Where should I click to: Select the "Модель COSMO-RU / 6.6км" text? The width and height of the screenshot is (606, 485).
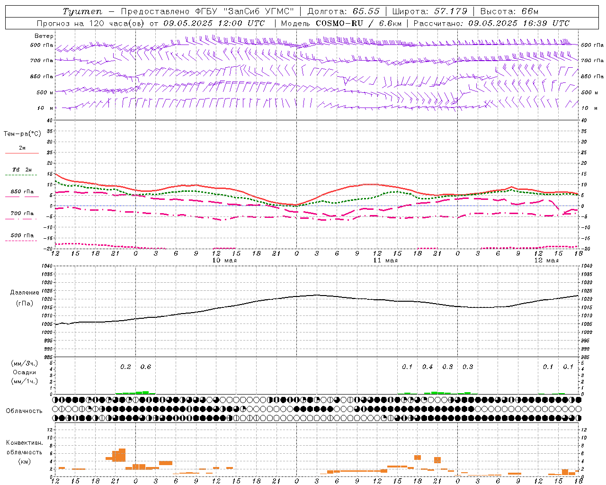pos(341,23)
